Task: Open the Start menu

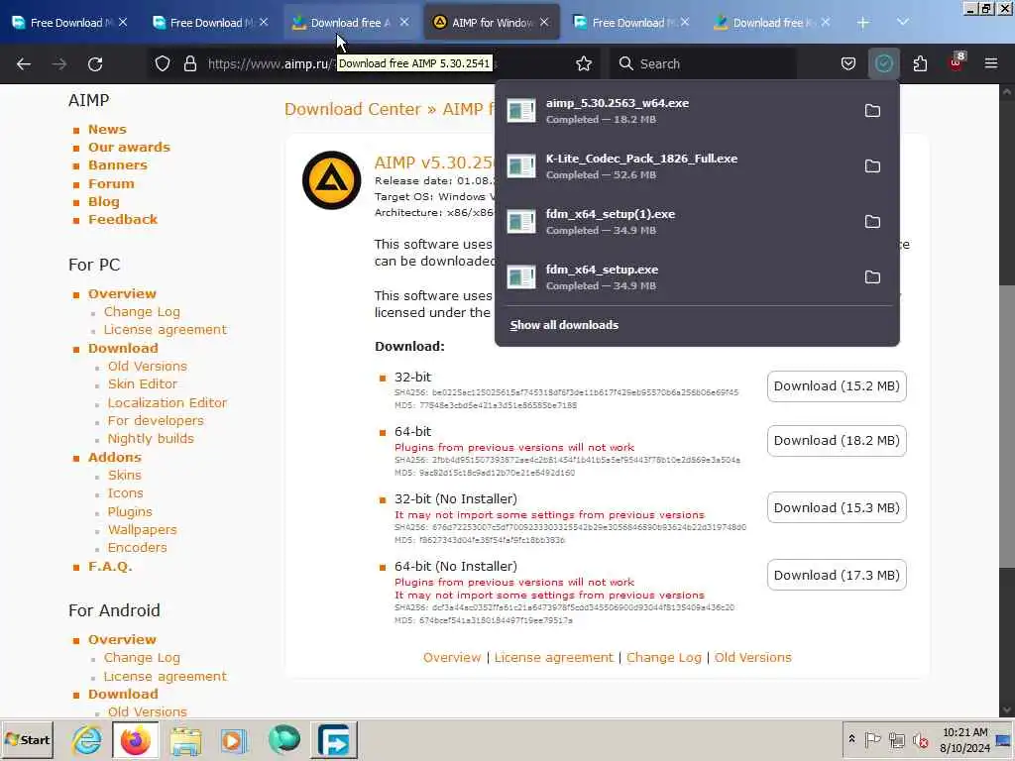Action: pos(27,739)
